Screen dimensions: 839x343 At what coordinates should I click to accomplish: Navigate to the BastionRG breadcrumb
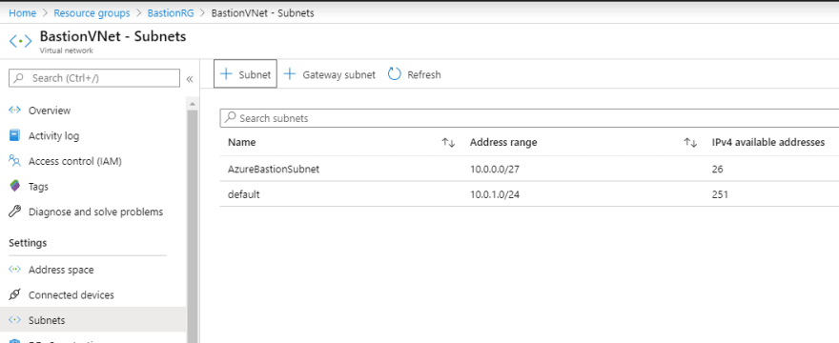pos(170,12)
